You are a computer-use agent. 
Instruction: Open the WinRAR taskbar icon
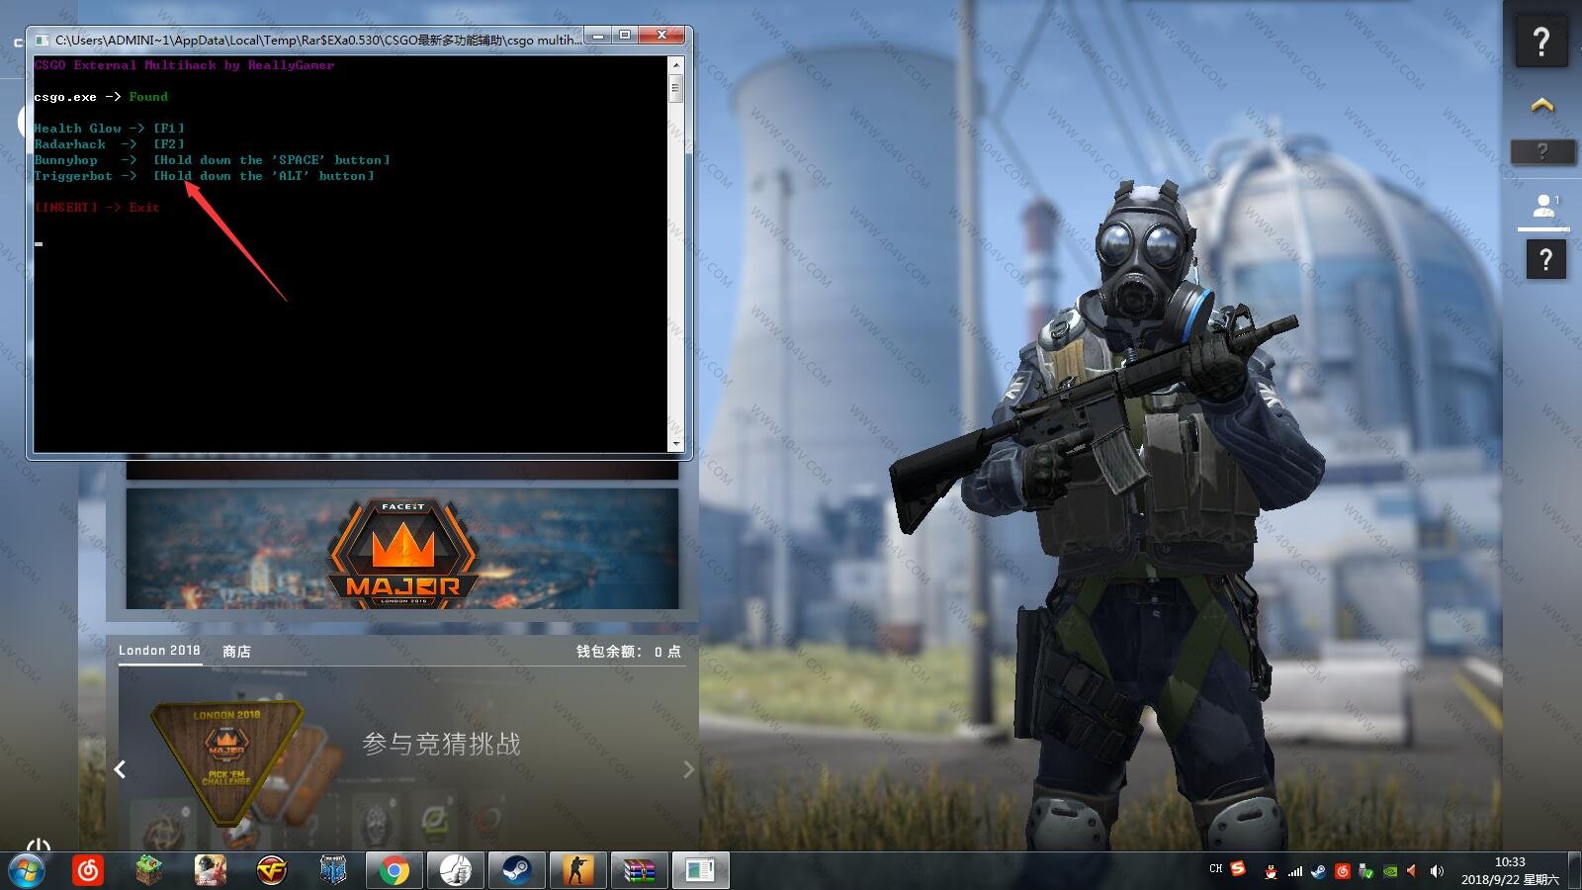(639, 870)
